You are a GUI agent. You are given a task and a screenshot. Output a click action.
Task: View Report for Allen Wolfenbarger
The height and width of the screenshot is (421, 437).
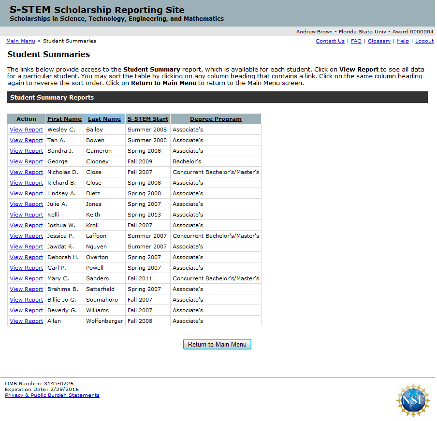click(26, 321)
